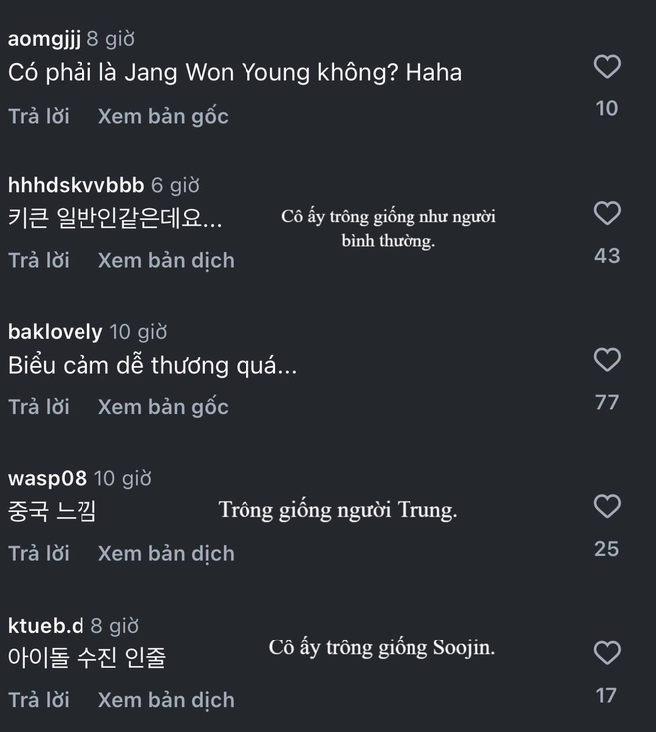Like the comment by hhhdskvvbbb
The height and width of the screenshot is (732, 656).
606,213
